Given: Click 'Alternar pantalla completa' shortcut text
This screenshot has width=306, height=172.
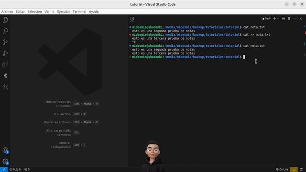Looking at the screenshot, I should tap(58, 133).
